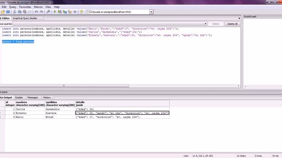Viewport: 282px width, 158px height.
Task: Select the Ernesto cell in nombres column
Action: point(30,113)
